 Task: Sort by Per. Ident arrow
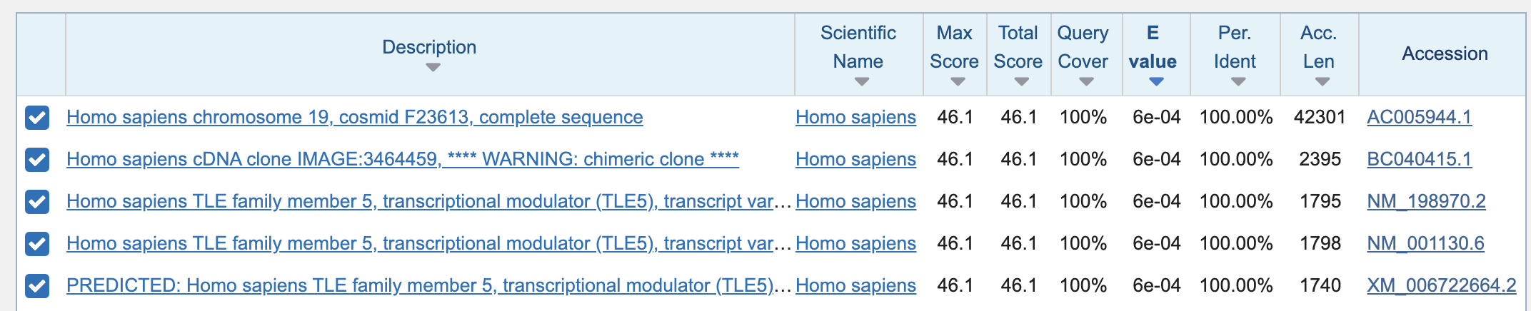point(1239,82)
